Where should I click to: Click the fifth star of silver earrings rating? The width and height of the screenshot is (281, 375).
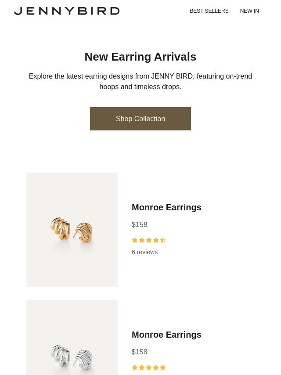click(163, 368)
